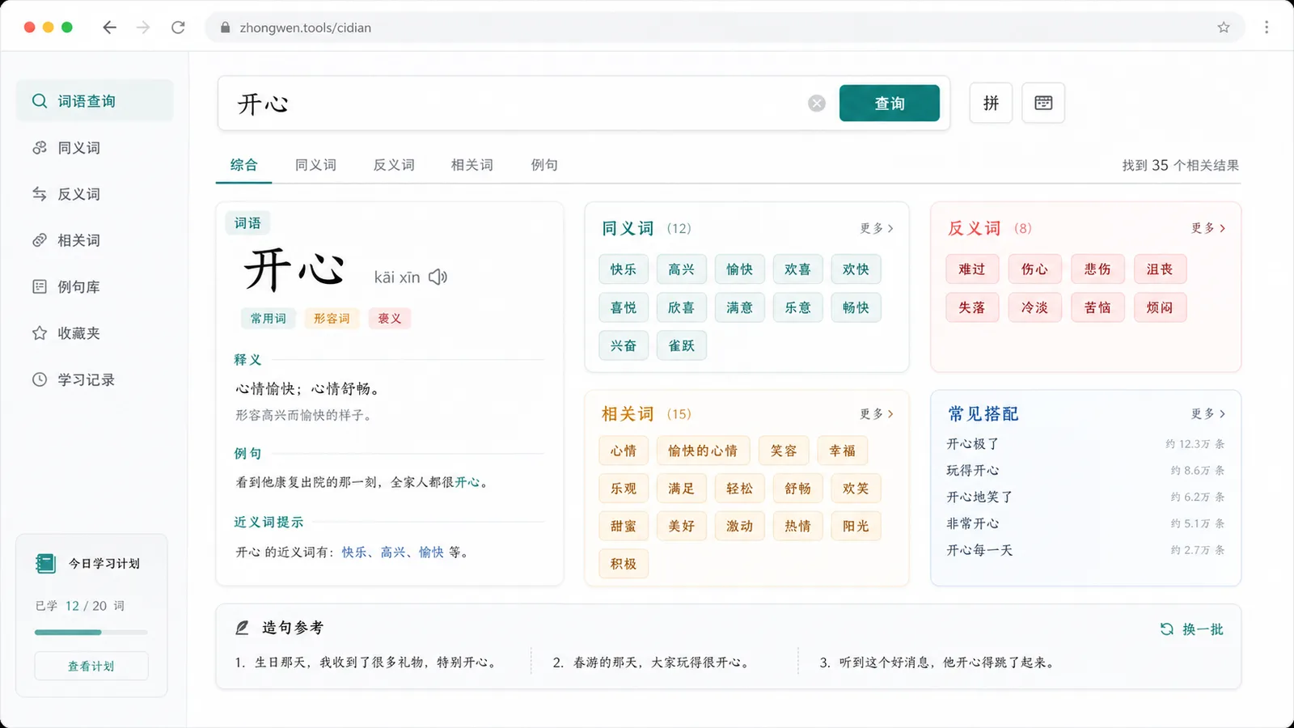Click the lock icon in address bar
Viewport: 1294px width, 728px height.
pos(226,28)
